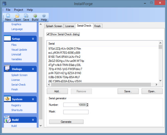Click the Save toolbar icon
The height and width of the screenshot is (135, 167).
click(26, 16)
